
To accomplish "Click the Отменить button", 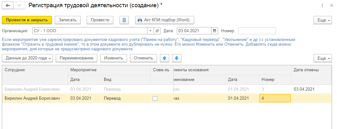I will click(143, 58).
